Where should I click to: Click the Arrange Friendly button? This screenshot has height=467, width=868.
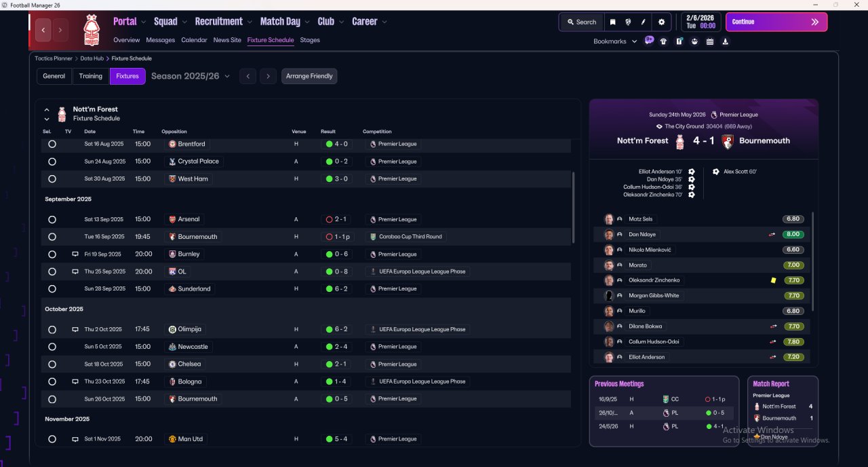coord(309,76)
